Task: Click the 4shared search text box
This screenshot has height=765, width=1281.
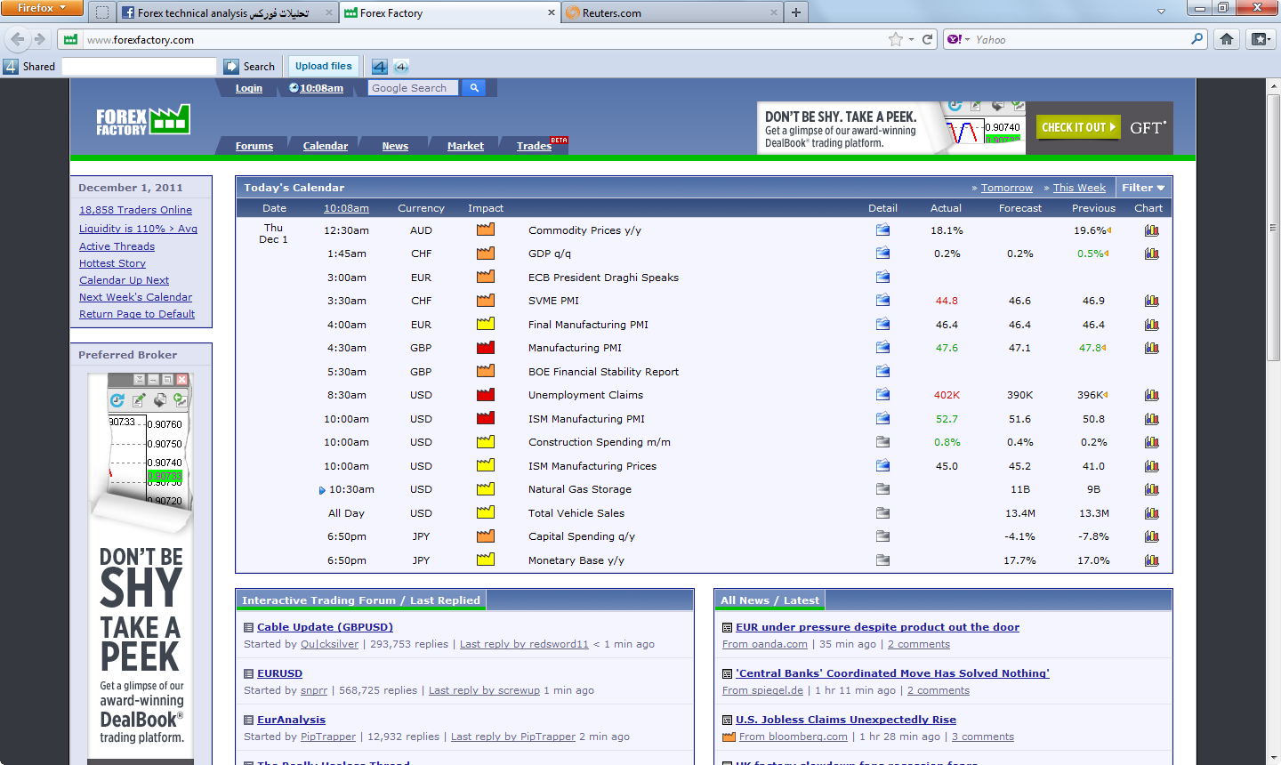Action: point(139,66)
